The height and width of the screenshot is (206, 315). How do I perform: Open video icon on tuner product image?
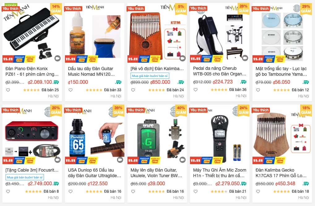(183, 160)
